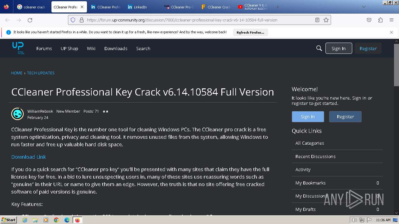Click the padlock site security icon

click(x=82, y=20)
